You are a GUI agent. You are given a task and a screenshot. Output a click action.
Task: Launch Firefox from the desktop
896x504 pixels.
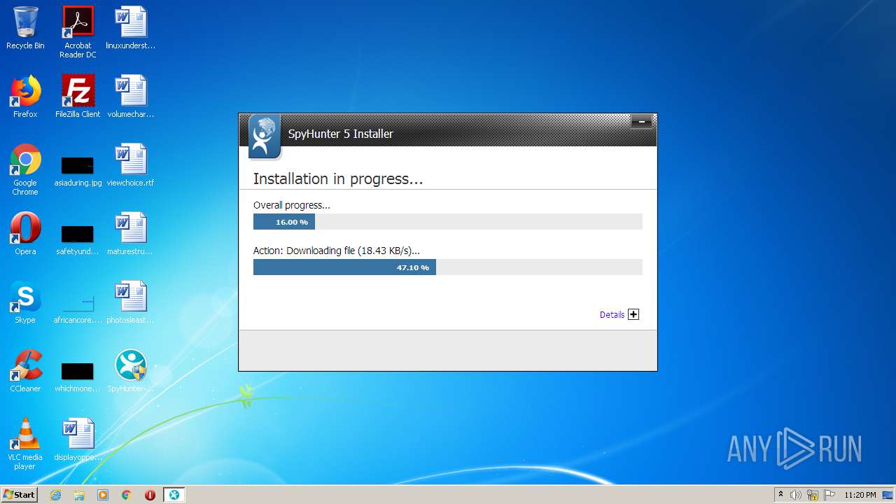tap(25, 97)
